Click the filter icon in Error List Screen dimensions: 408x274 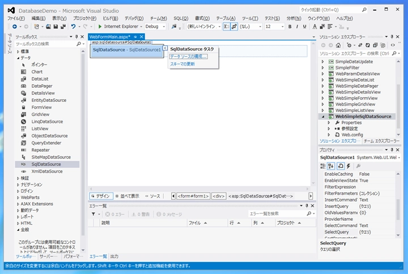[x=93, y=214]
